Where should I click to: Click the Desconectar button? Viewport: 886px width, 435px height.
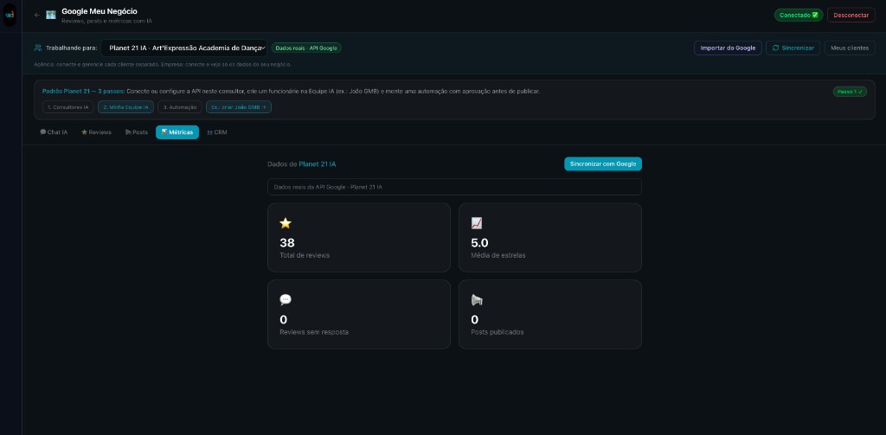pyautogui.click(x=851, y=16)
